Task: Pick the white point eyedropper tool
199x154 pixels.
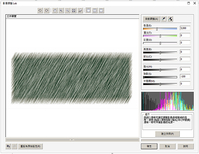Action: (x=164, y=19)
